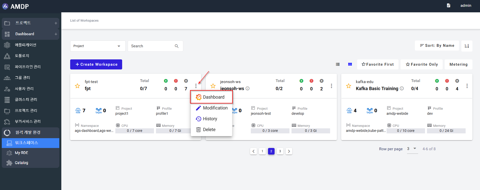Click jeonsoh-ws Memory 0 / 3 Gi bar
This screenshot has width=480, height=190.
click(x=311, y=131)
